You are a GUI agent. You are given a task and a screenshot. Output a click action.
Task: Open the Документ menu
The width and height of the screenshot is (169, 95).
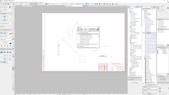(17, 2)
